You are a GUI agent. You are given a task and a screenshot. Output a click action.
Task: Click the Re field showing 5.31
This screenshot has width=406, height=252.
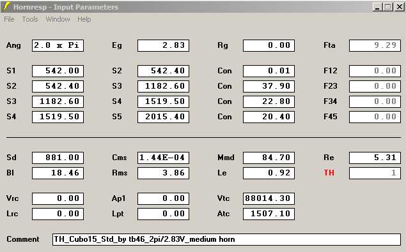point(375,158)
